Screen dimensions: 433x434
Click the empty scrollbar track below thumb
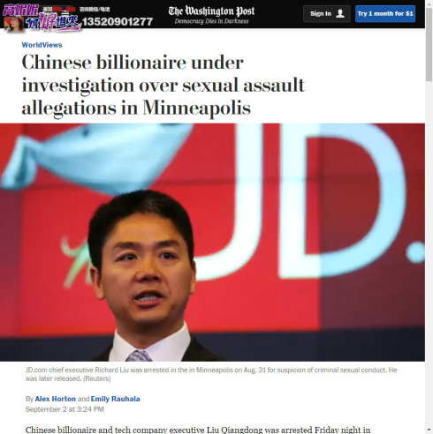(x=429, y=253)
